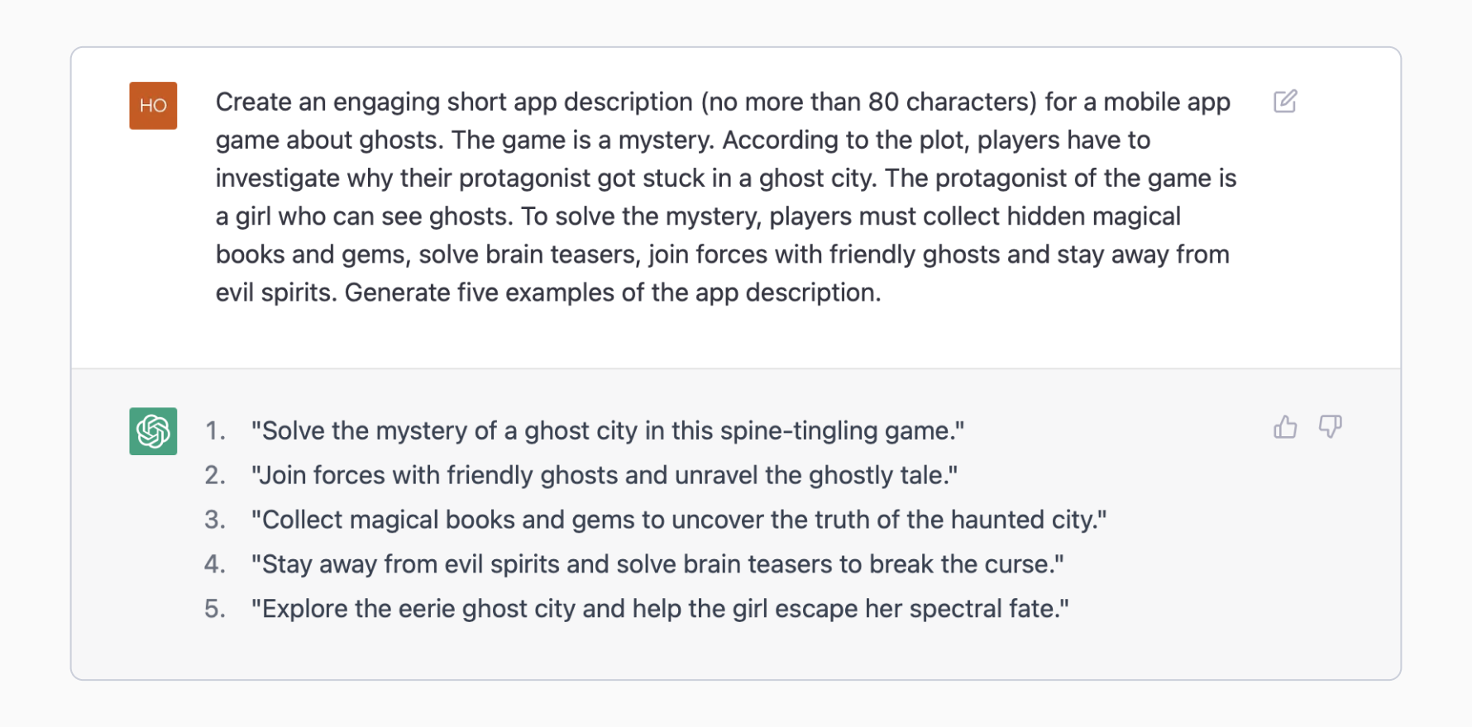Click the "Generate five examples" sentence in prompt
1472x727 pixels.
point(612,292)
